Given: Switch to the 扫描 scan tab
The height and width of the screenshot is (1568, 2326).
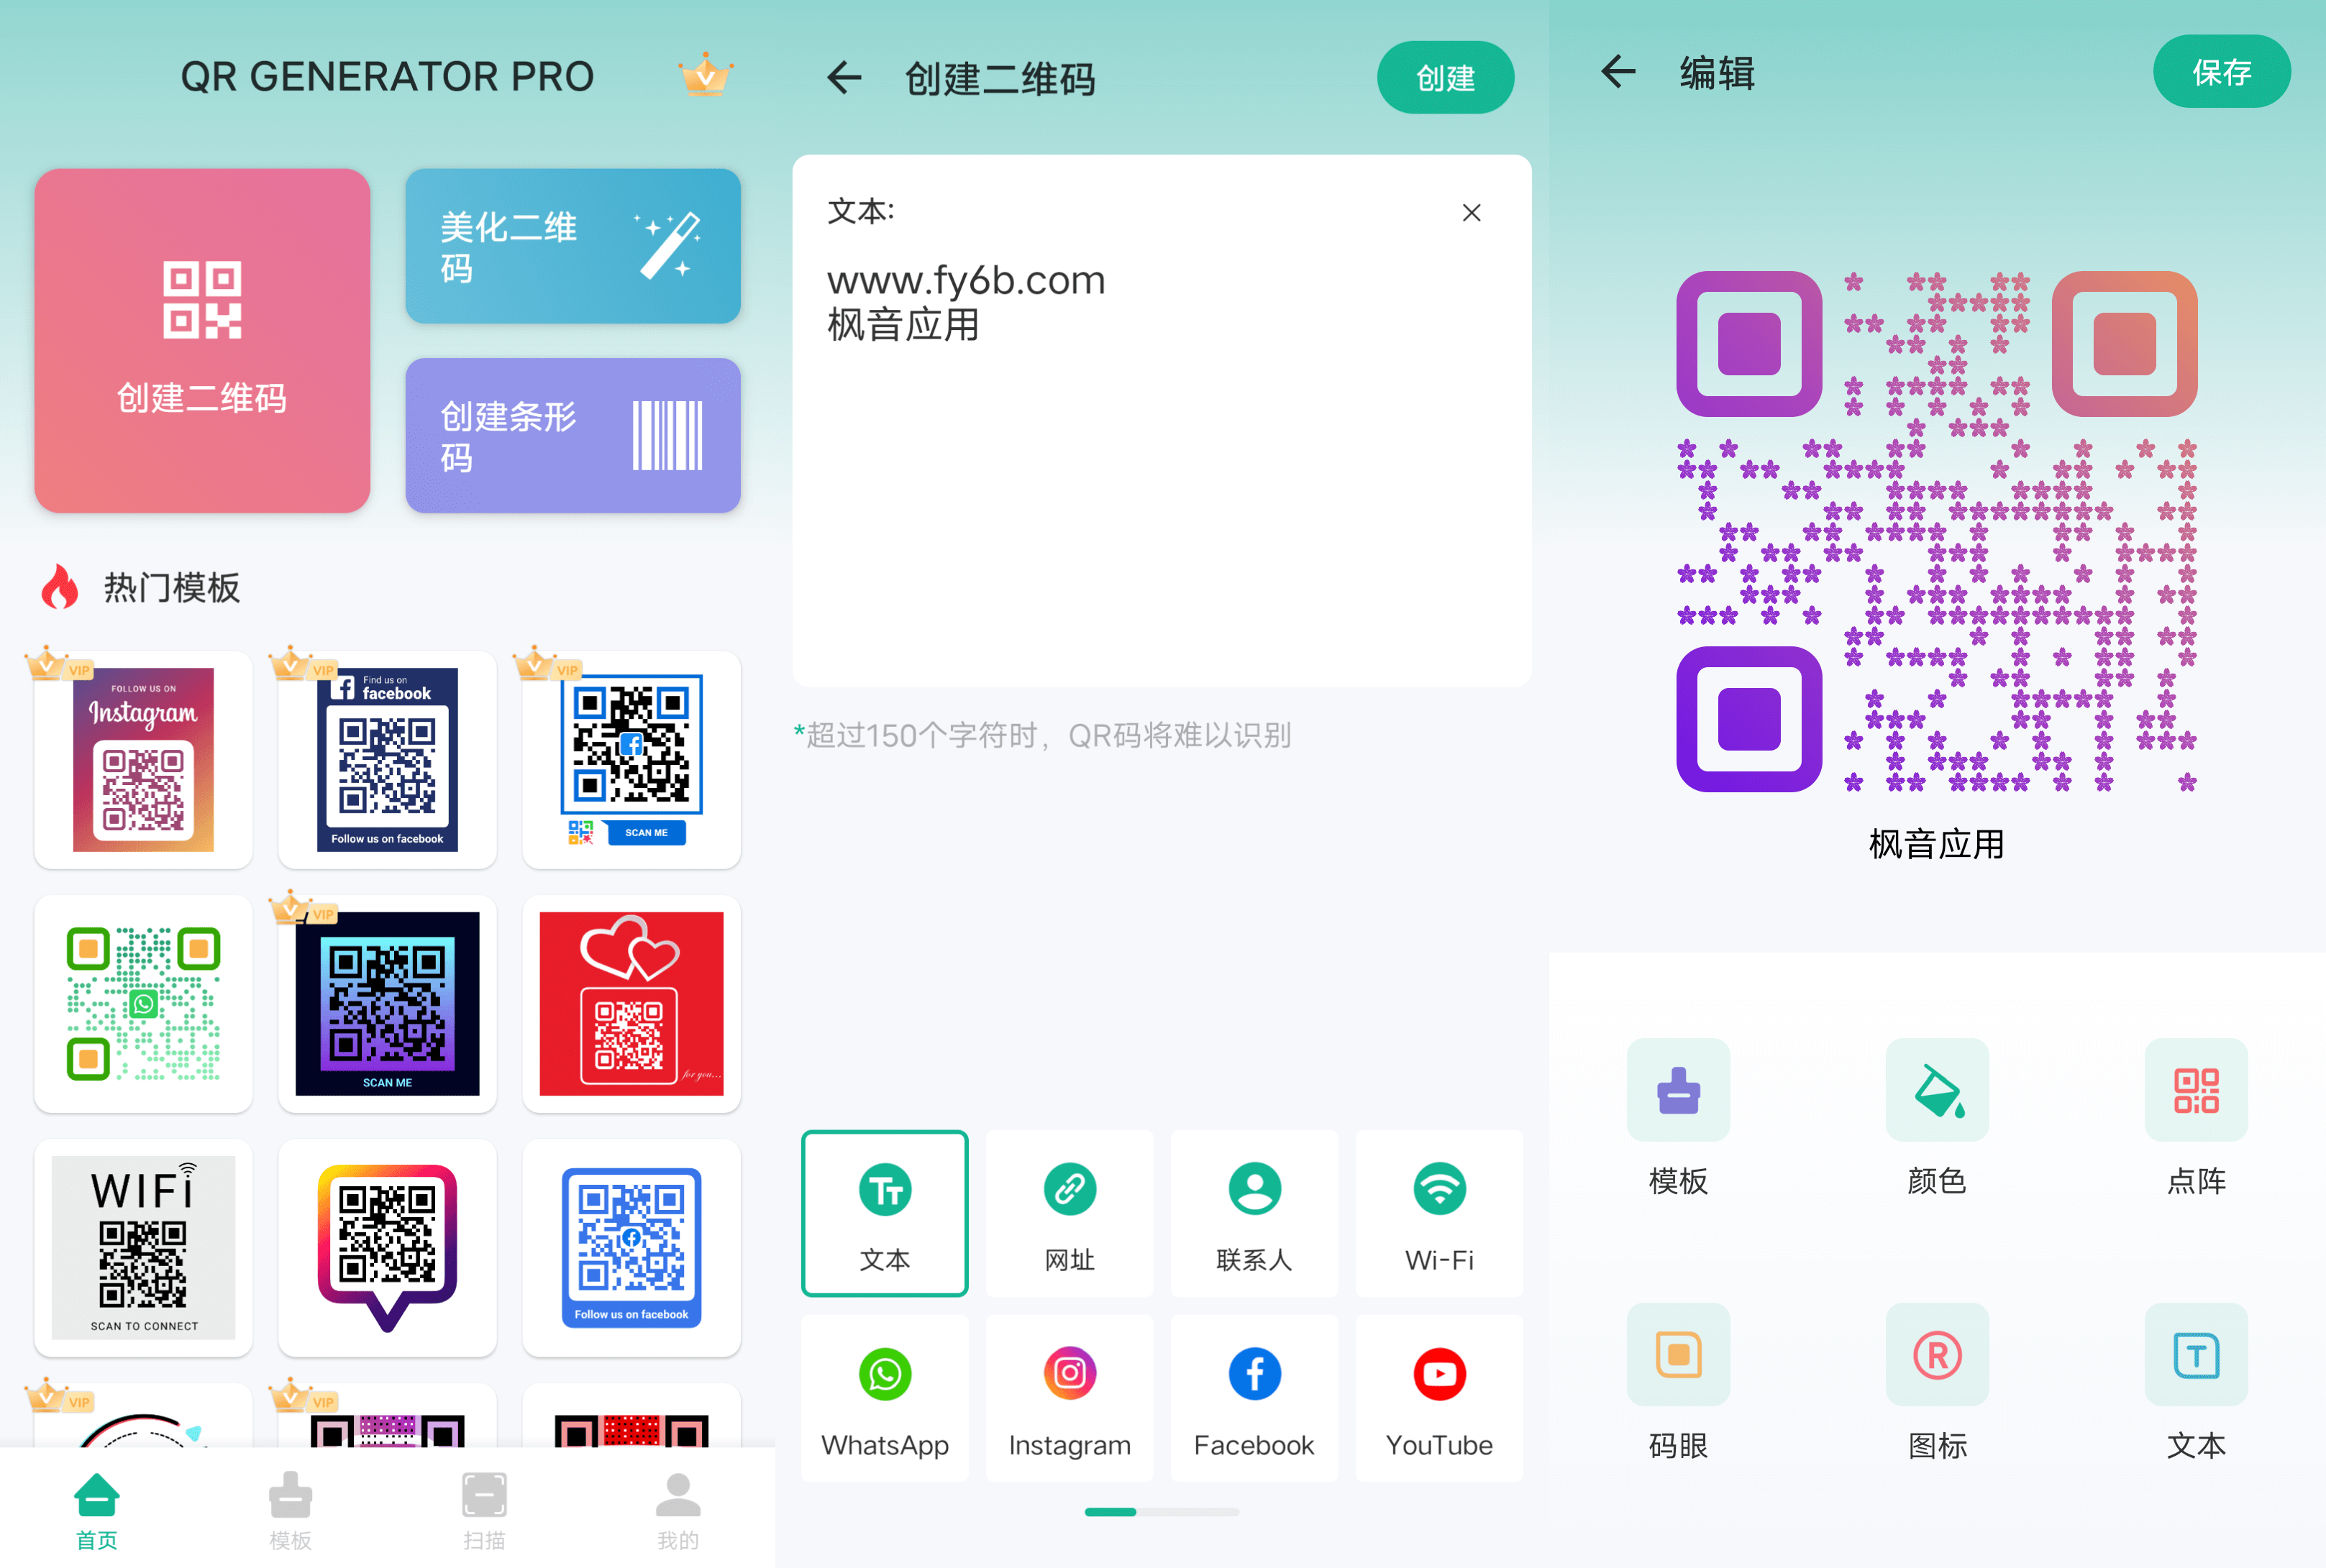Looking at the screenshot, I should (484, 1511).
